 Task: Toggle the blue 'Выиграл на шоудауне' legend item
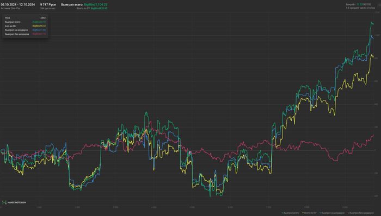point(332,213)
